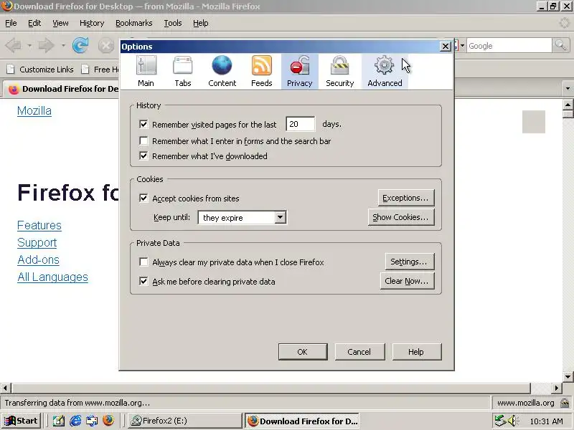
Task: Click the browser Forward arrow button
Action: tap(47, 46)
